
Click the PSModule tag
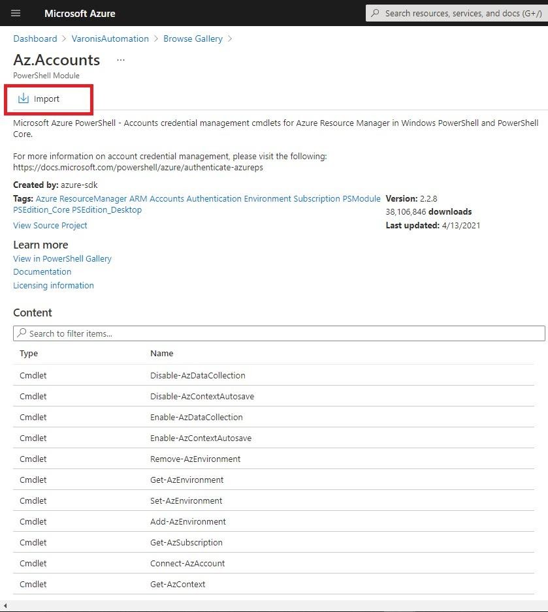(x=361, y=198)
